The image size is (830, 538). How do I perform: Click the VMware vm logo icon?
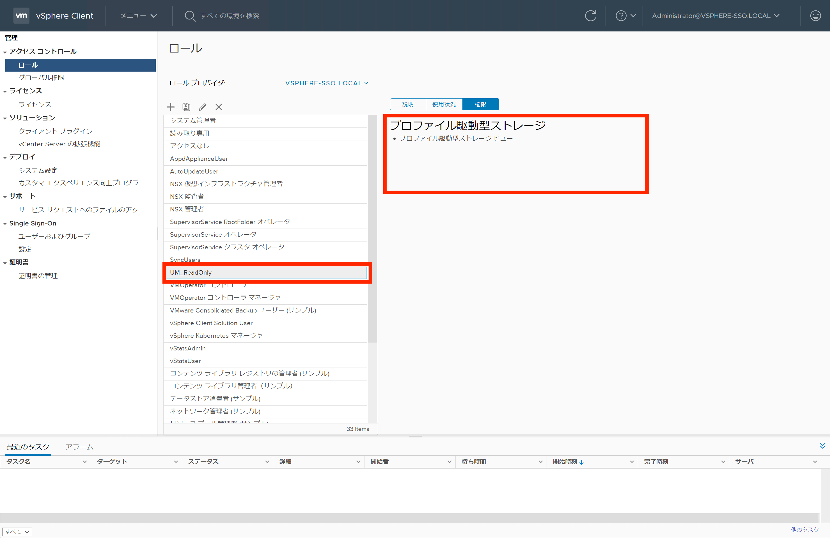click(21, 15)
